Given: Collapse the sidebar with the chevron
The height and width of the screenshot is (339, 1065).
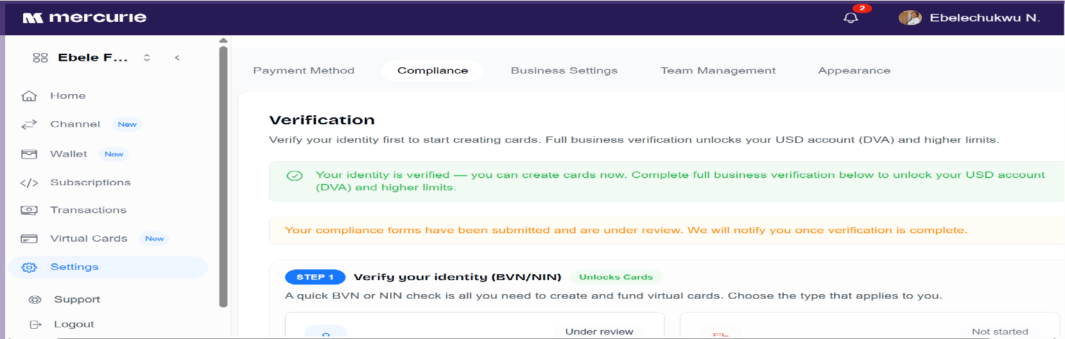Looking at the screenshot, I should [177, 58].
